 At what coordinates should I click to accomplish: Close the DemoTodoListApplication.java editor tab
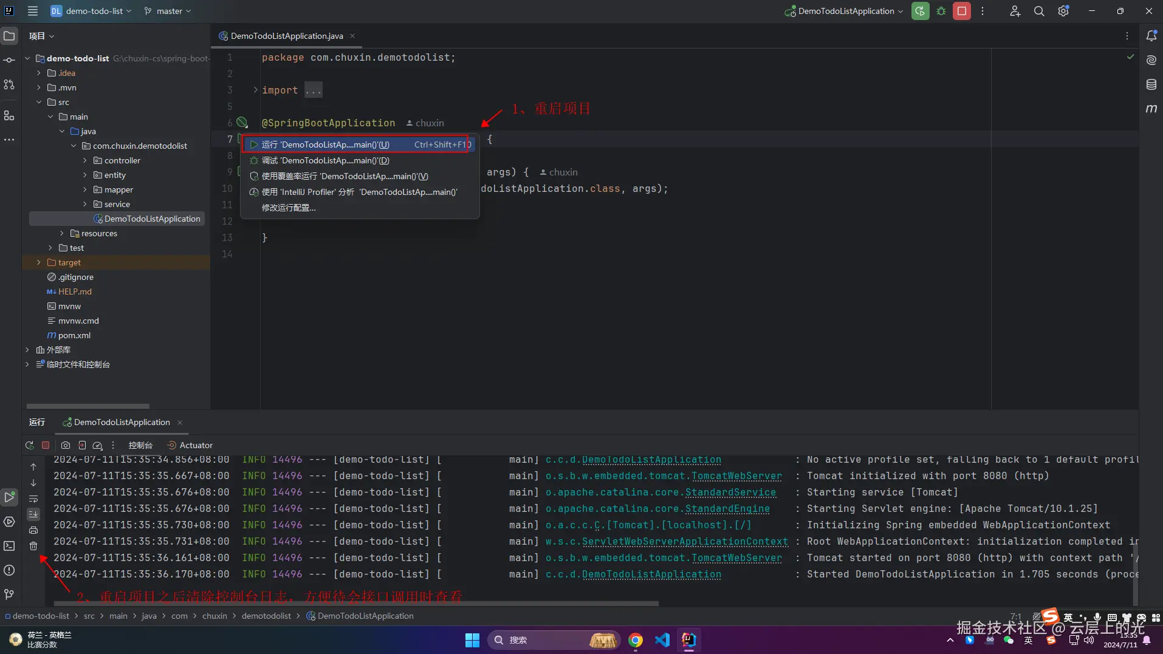pyautogui.click(x=352, y=36)
